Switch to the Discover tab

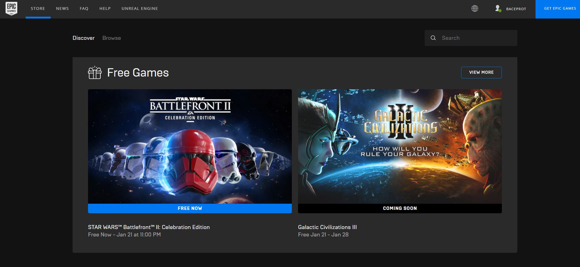[x=83, y=38]
